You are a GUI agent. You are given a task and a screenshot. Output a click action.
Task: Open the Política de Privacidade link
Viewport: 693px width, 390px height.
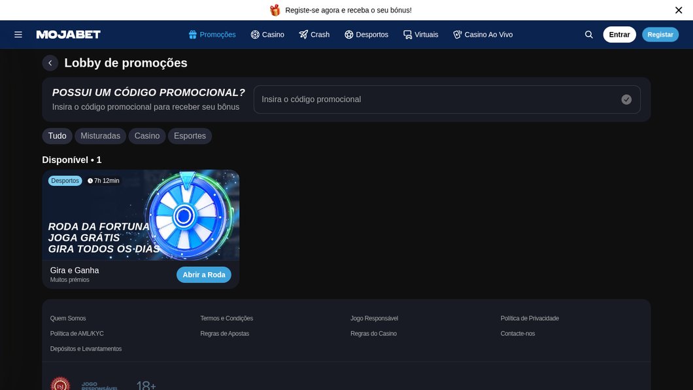pyautogui.click(x=530, y=319)
